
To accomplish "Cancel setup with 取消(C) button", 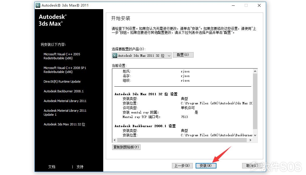I will pyautogui.click(x=252, y=166).
